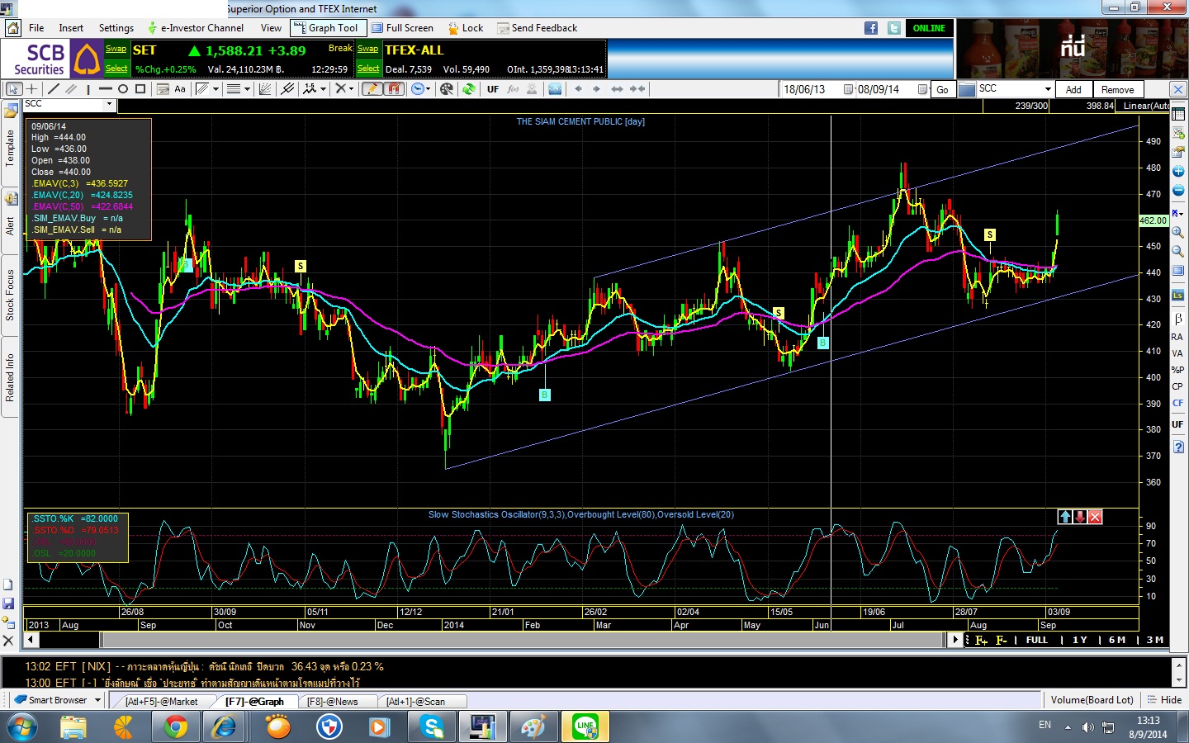The image size is (1189, 743).
Task: Open the e-Investor Channel link
Action: [195, 28]
